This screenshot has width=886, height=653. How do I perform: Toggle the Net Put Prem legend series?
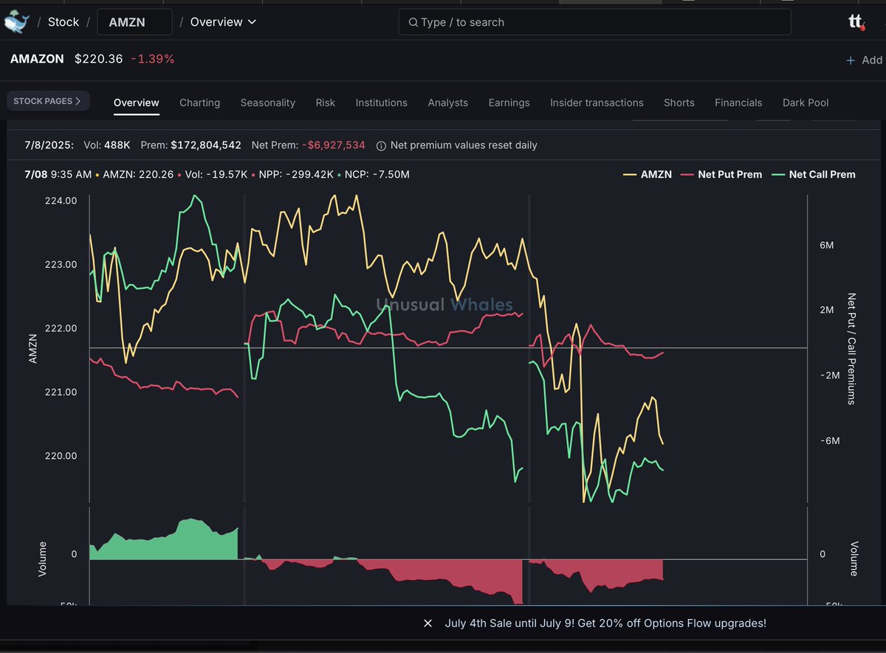(x=721, y=175)
